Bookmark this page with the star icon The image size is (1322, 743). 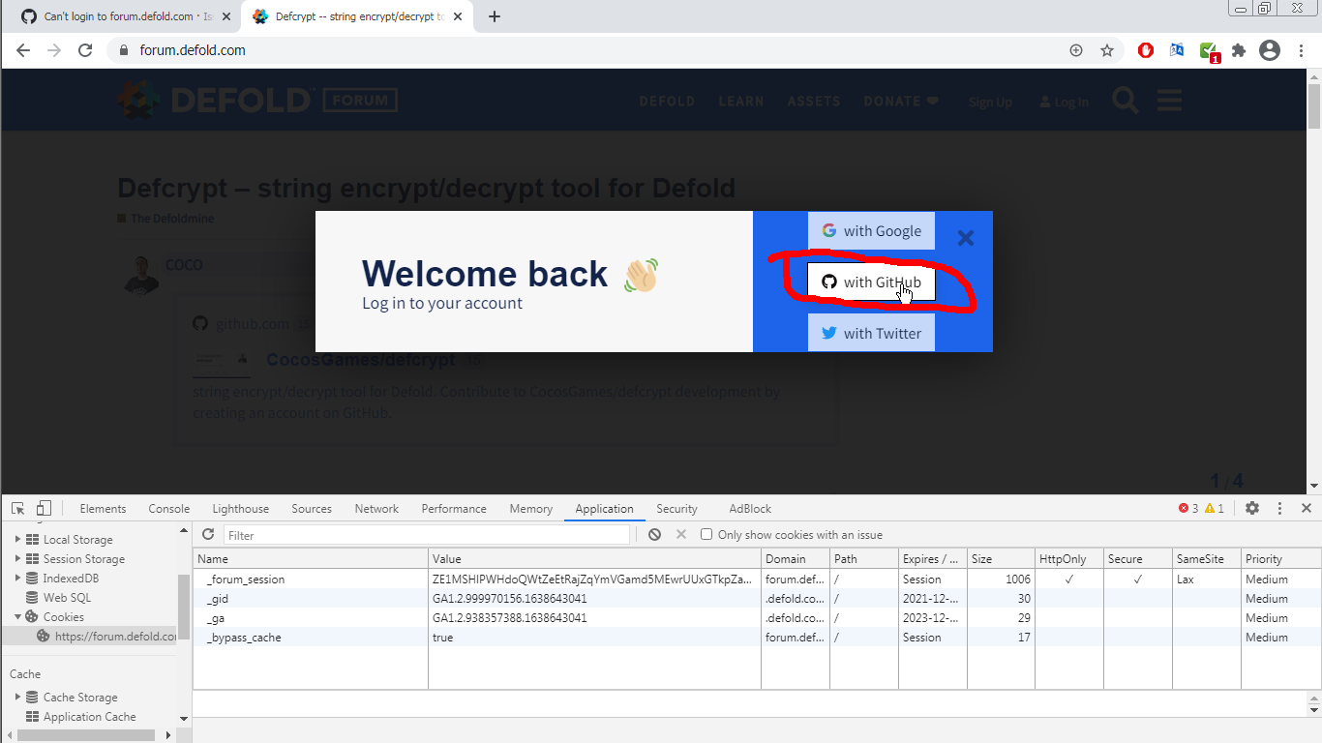click(x=1107, y=50)
